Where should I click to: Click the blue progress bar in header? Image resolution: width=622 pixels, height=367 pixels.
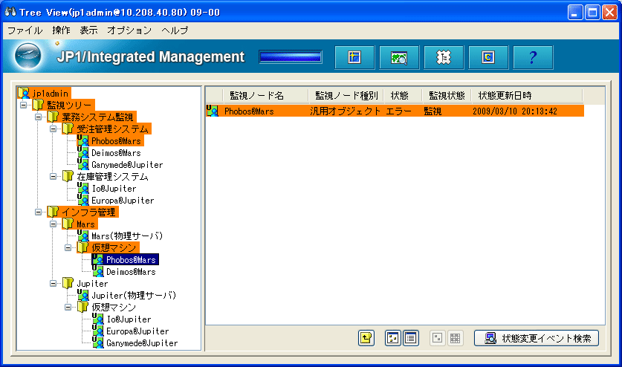291,57
